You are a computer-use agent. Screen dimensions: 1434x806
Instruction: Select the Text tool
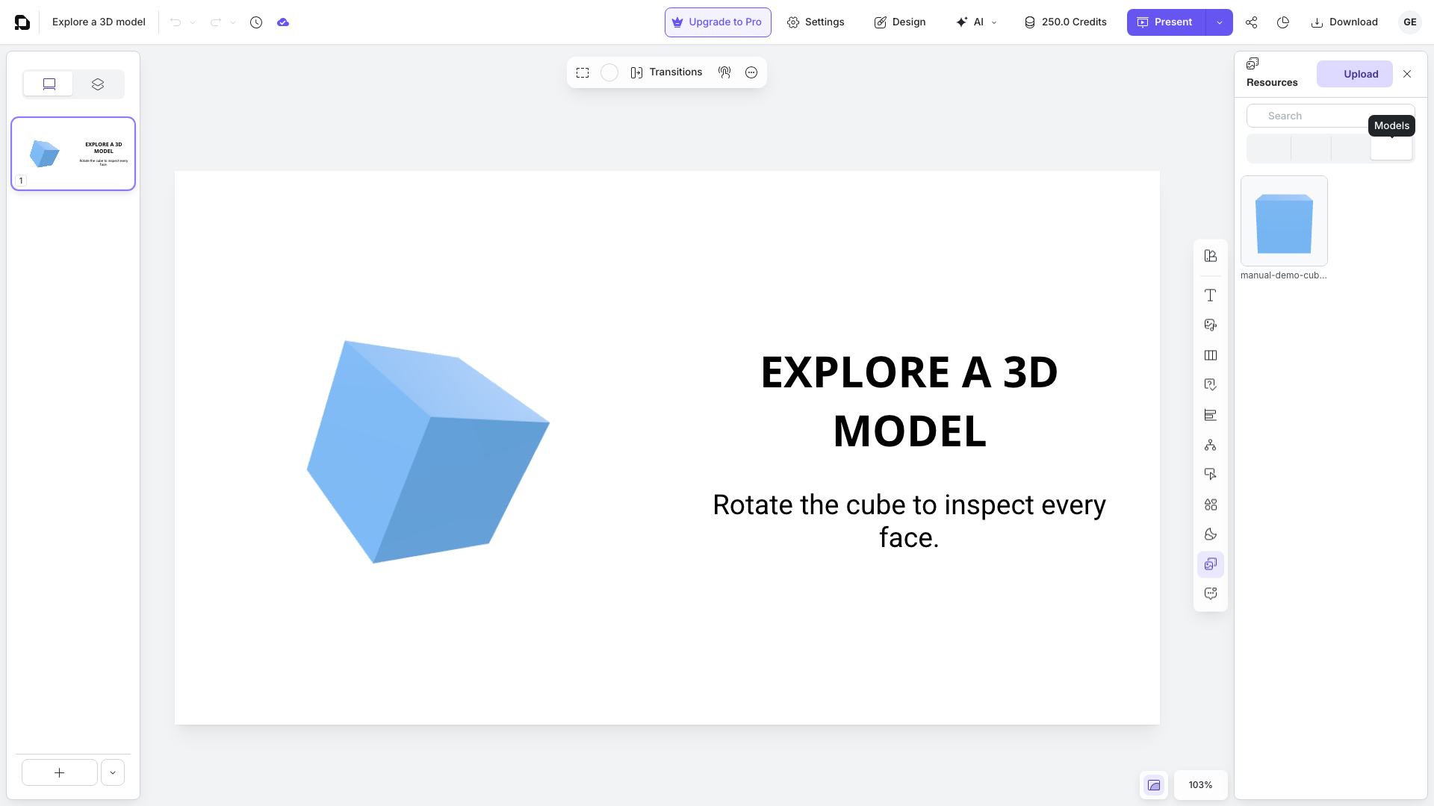1211,296
